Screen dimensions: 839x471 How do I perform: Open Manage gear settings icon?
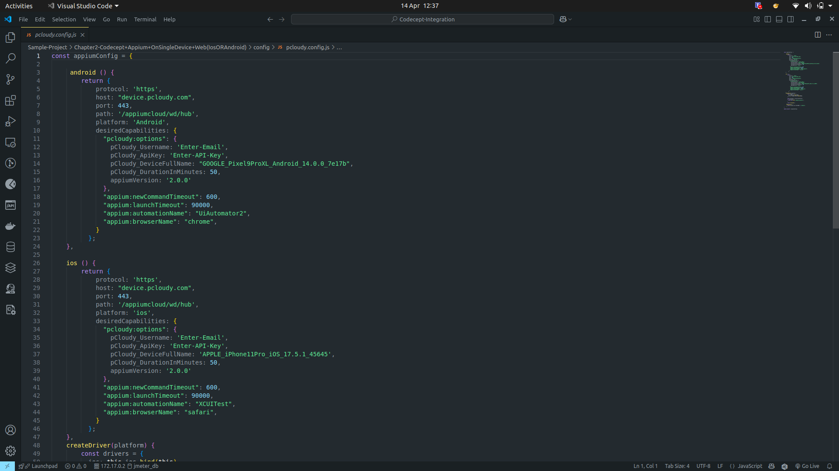pos(10,451)
